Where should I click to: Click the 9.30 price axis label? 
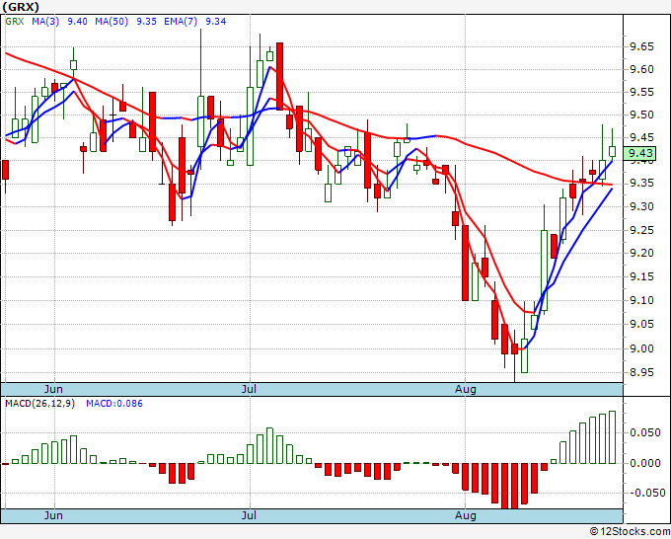pyautogui.click(x=642, y=206)
